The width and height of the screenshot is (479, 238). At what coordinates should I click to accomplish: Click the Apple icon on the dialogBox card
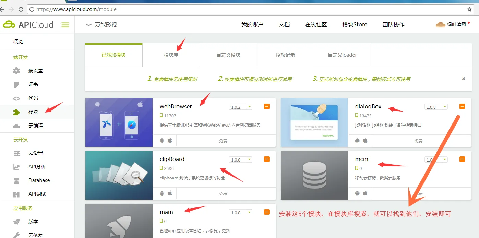[364, 140]
